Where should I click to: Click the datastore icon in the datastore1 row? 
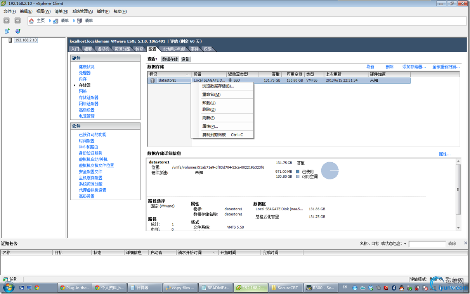(152, 81)
